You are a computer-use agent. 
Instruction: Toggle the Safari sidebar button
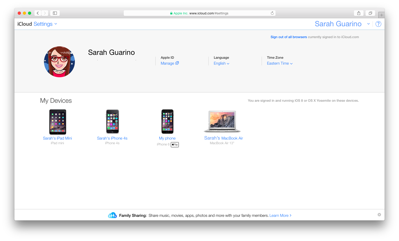[x=55, y=13]
